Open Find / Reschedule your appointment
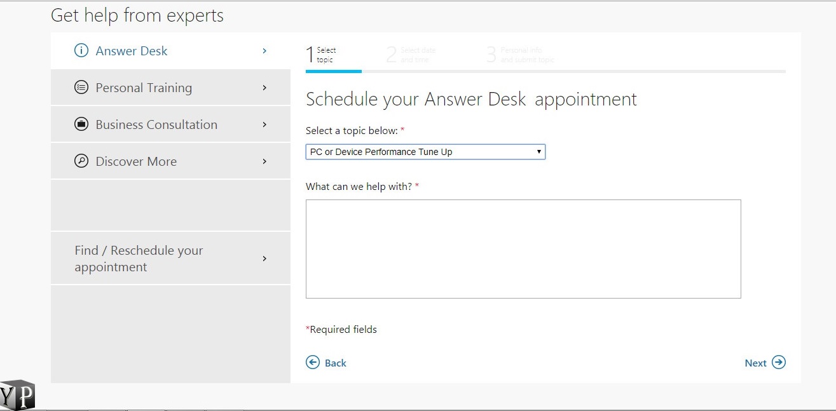 coord(139,259)
